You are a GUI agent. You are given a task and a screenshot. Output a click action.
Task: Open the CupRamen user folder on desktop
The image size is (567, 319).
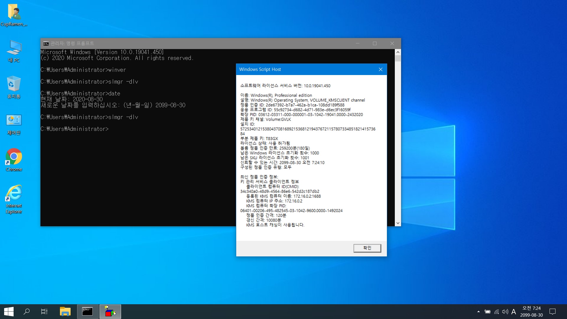14,15
